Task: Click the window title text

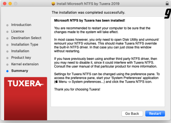Action: tap(88, 4)
